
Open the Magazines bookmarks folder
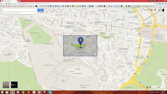click(x=22, y=6)
